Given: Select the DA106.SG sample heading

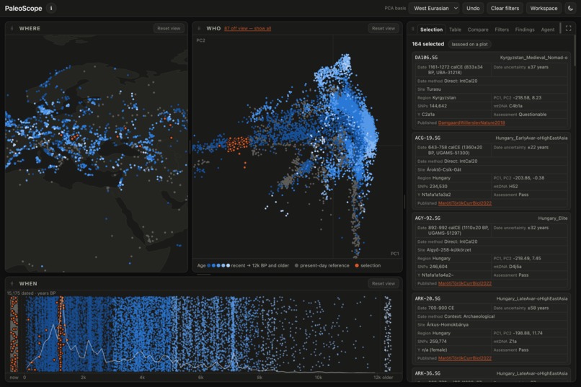Looking at the screenshot, I should pos(426,58).
